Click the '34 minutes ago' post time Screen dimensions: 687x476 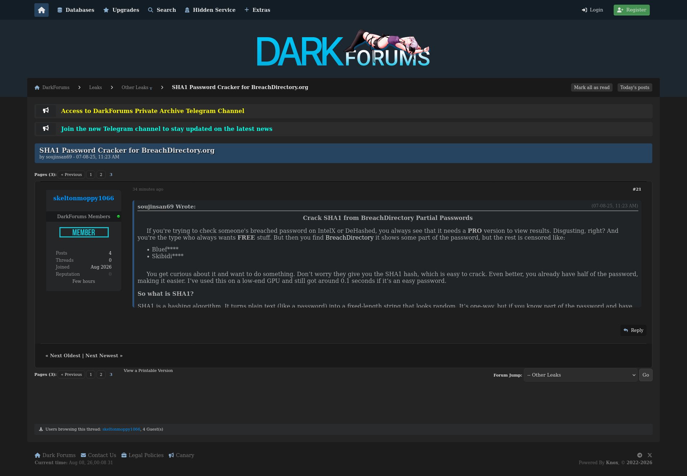[x=148, y=190]
